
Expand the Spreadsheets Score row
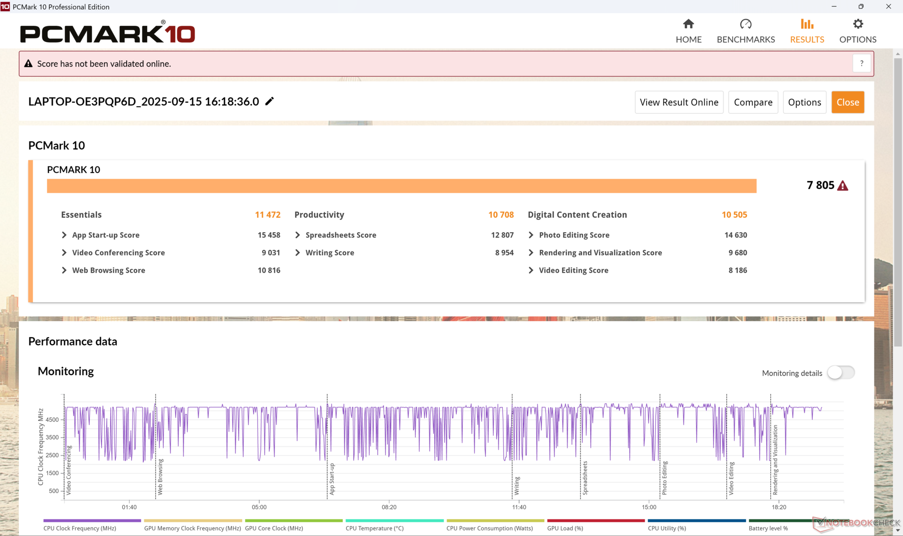pyautogui.click(x=298, y=235)
